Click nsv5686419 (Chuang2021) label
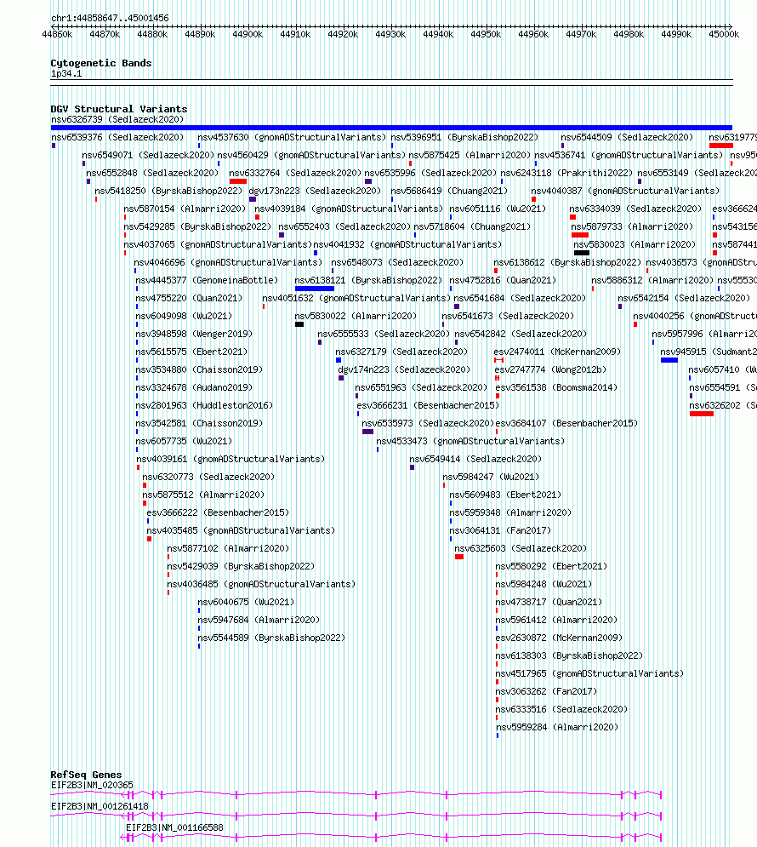757x847 pixels. click(x=449, y=191)
